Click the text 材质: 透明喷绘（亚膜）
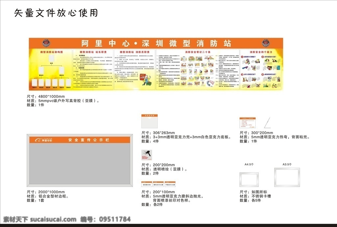Screen dimensions: 337x227 point(165,169)
